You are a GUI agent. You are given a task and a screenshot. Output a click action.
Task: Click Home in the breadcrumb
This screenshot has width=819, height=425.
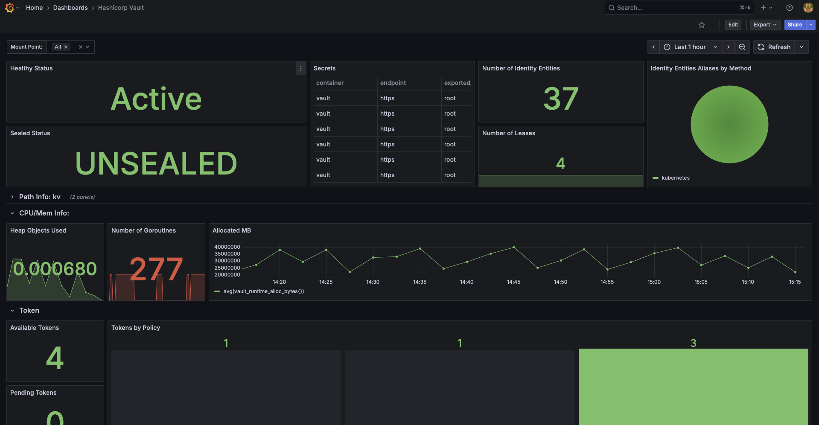click(x=34, y=8)
